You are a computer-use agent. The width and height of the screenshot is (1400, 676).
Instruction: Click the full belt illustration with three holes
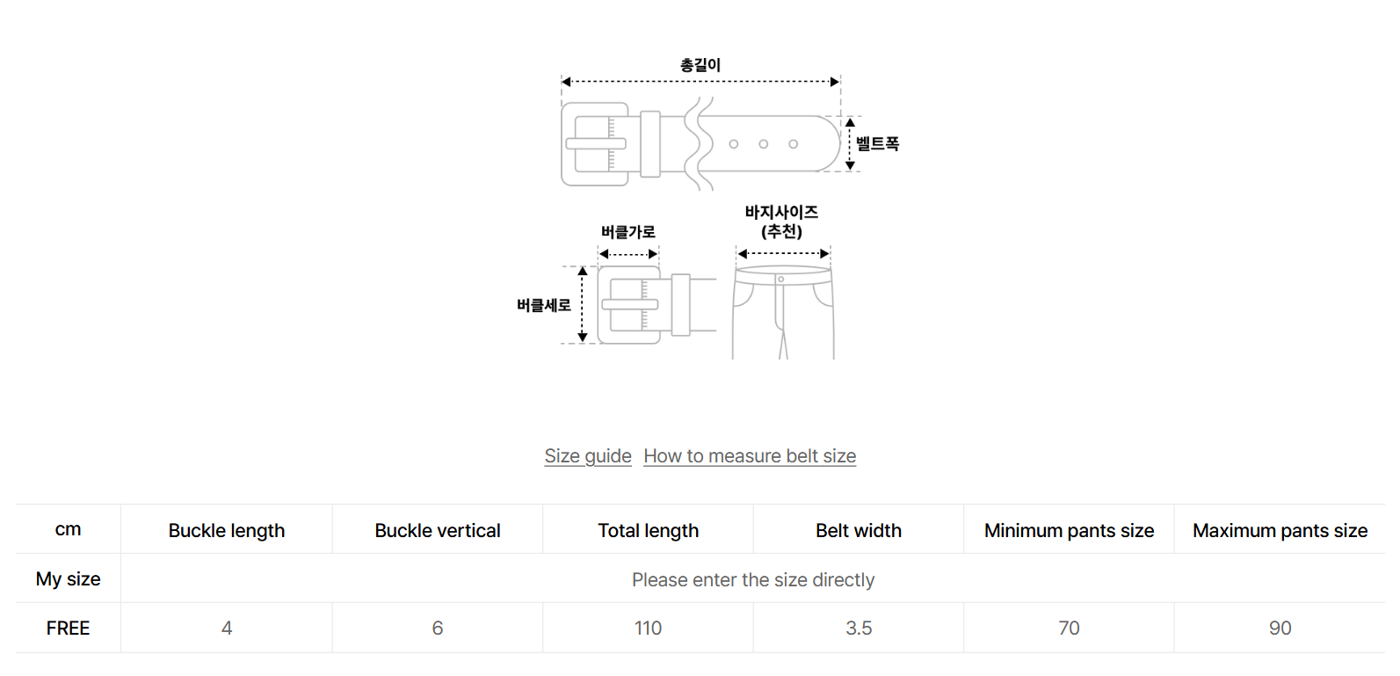coord(700,144)
